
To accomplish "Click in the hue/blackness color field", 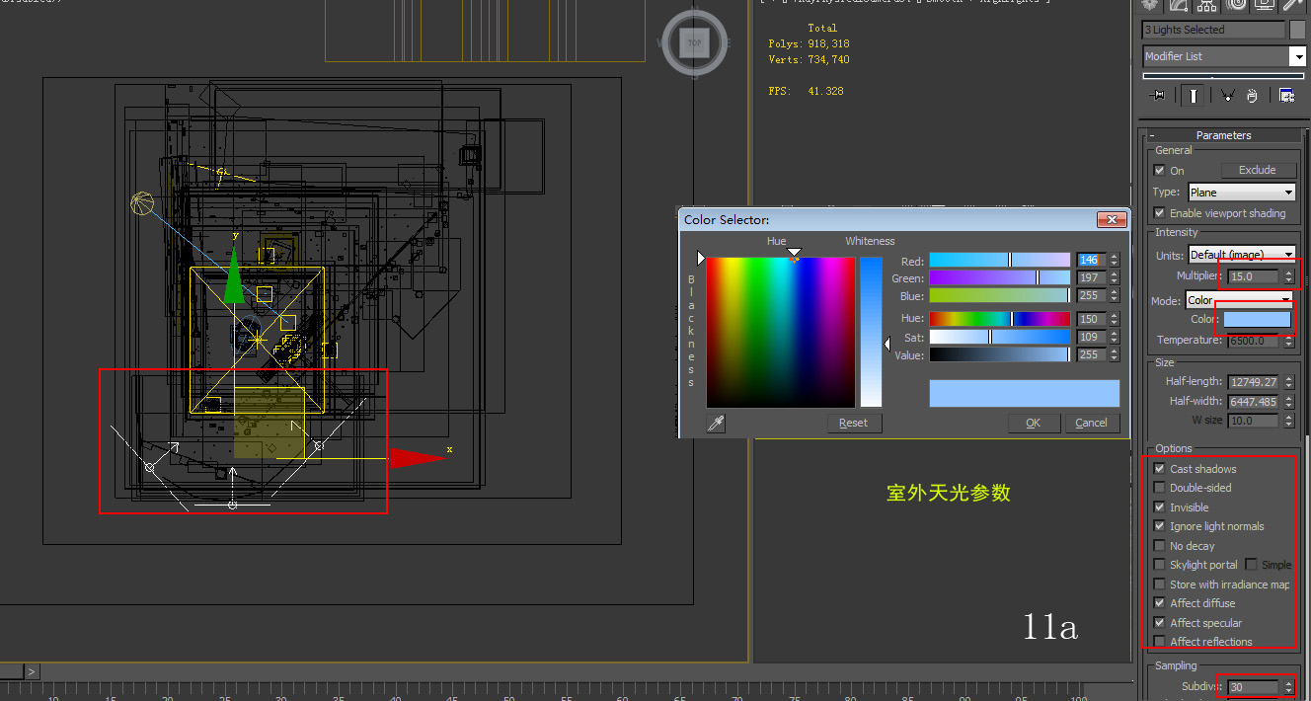I will coord(780,332).
